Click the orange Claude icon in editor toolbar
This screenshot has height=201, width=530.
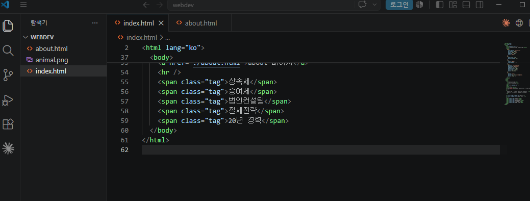tap(506, 23)
